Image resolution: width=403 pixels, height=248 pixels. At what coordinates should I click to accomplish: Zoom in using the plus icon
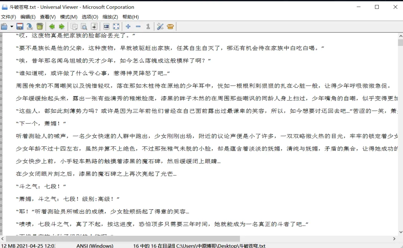[x=128, y=26]
